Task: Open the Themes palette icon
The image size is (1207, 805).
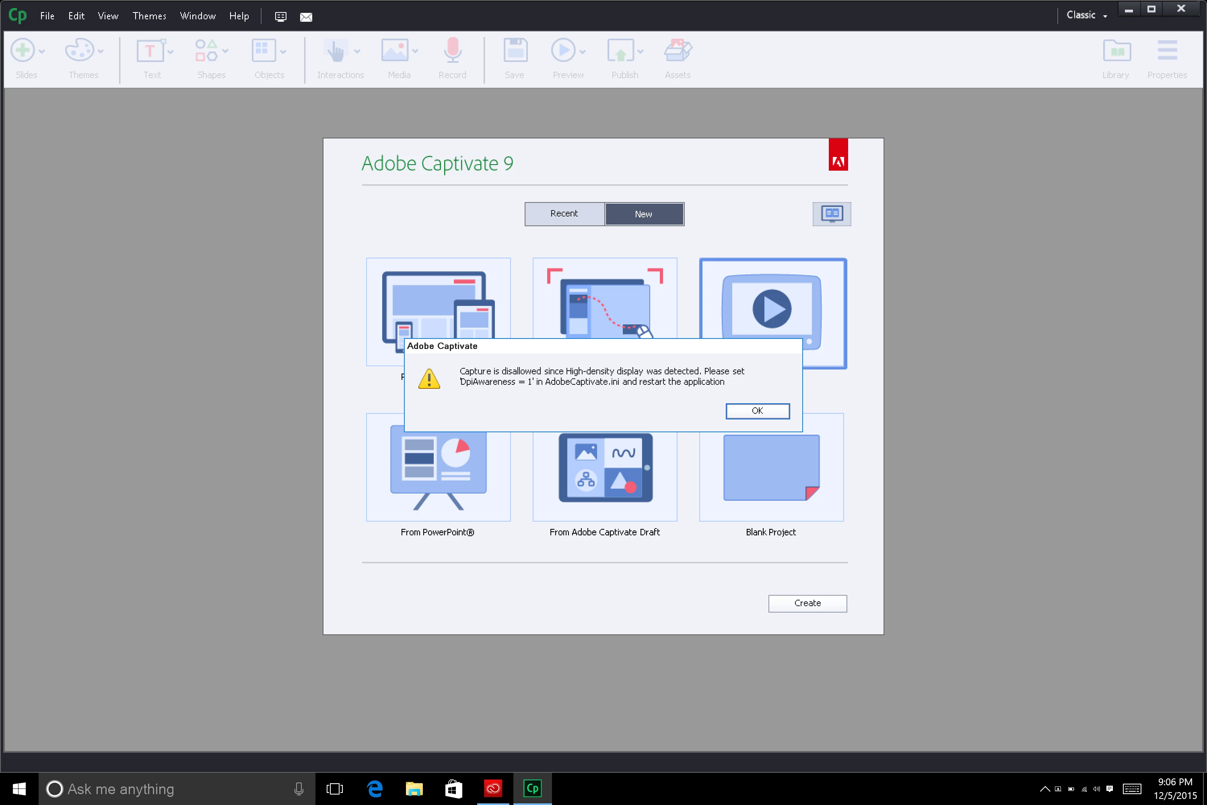Action: click(79, 50)
